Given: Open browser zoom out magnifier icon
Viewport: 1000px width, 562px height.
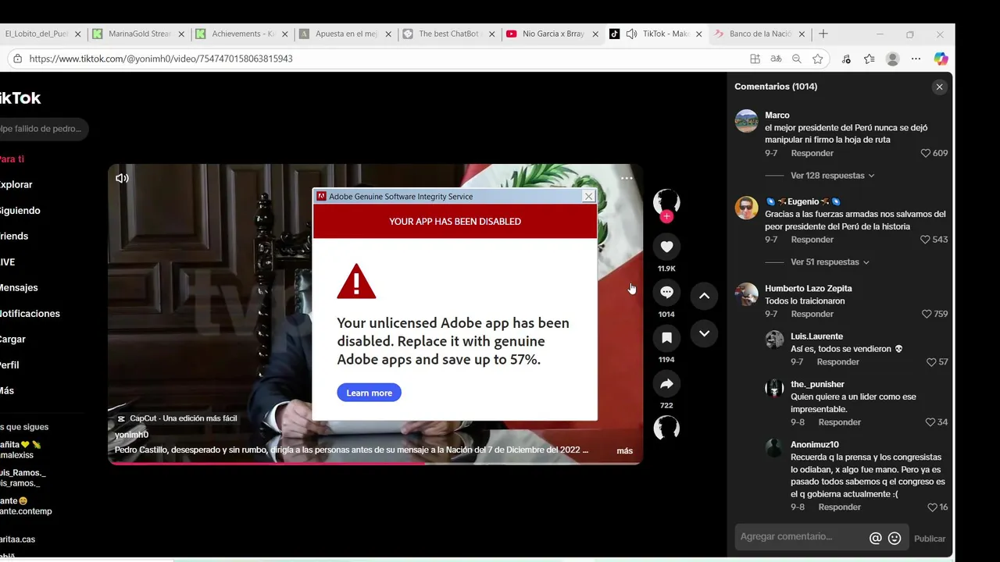Looking at the screenshot, I should click(796, 59).
